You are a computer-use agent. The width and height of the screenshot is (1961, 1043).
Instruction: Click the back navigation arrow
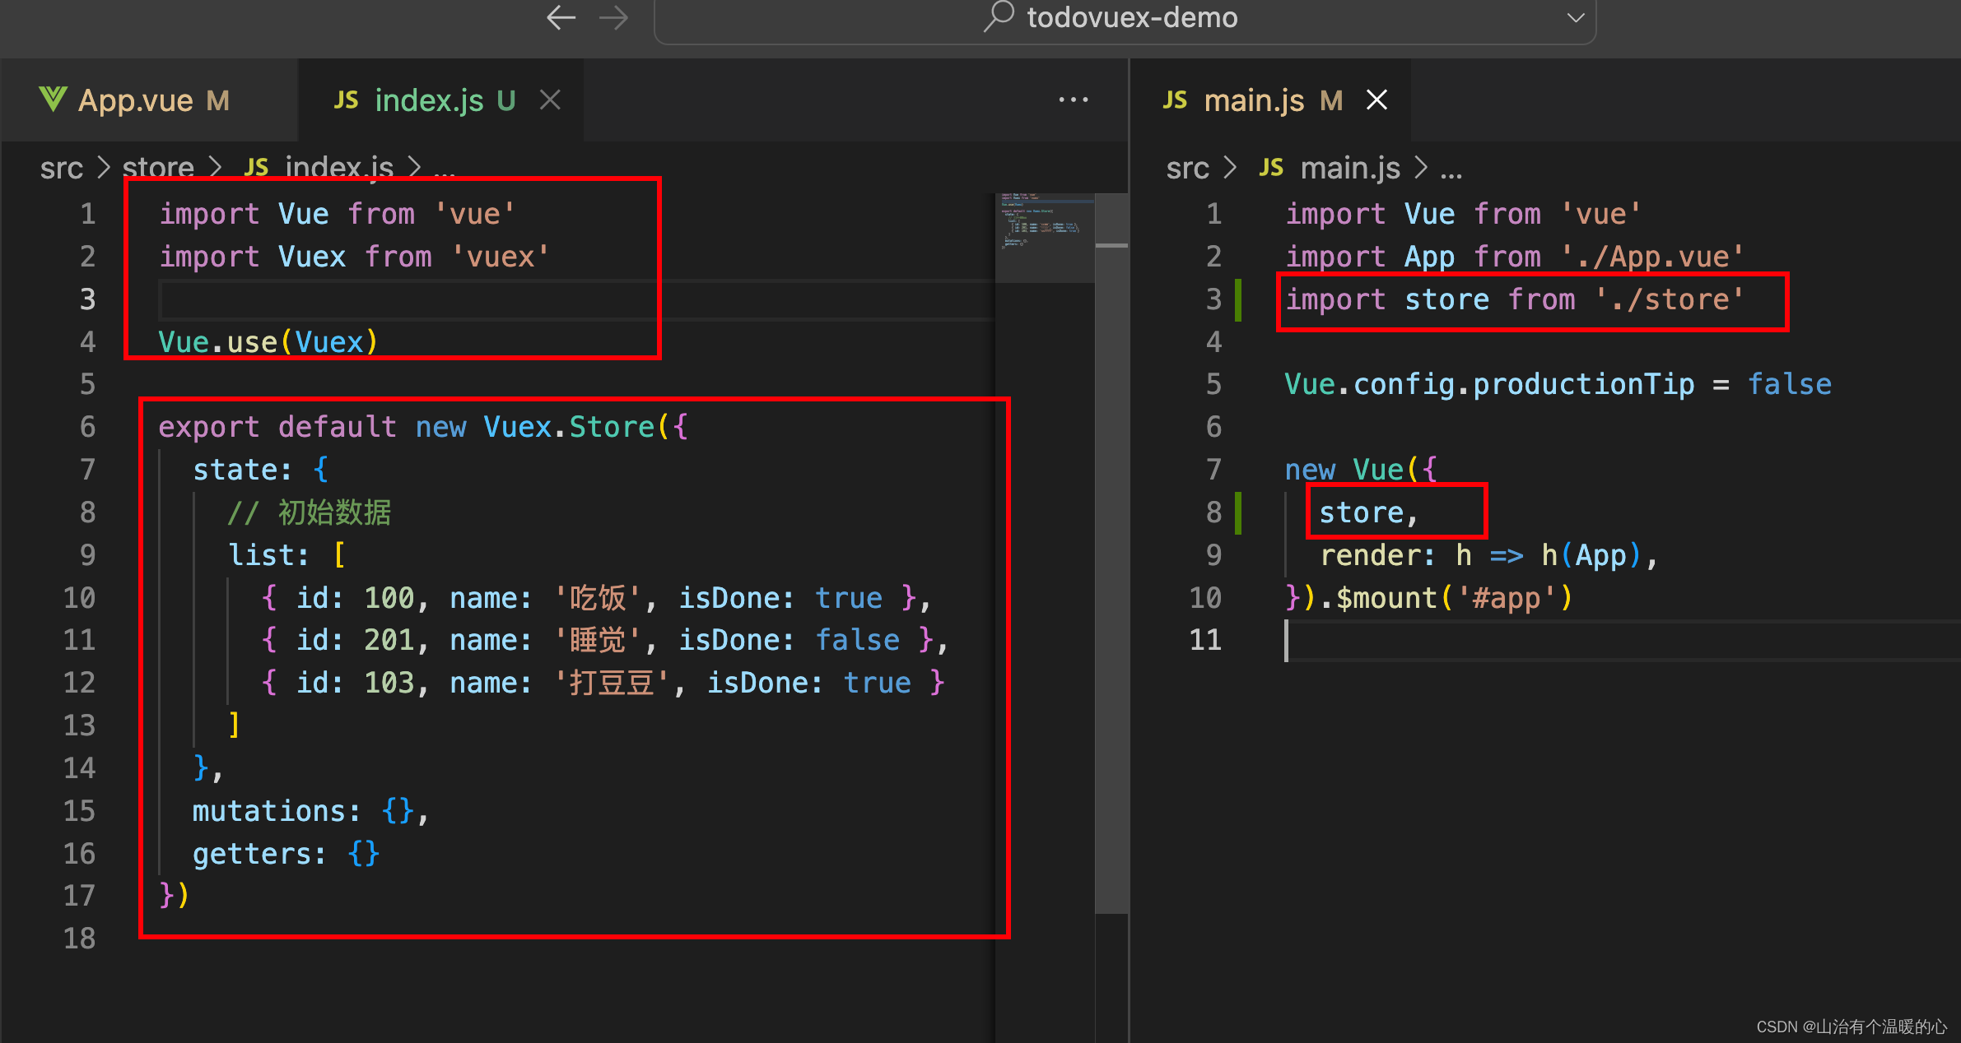[x=561, y=17]
